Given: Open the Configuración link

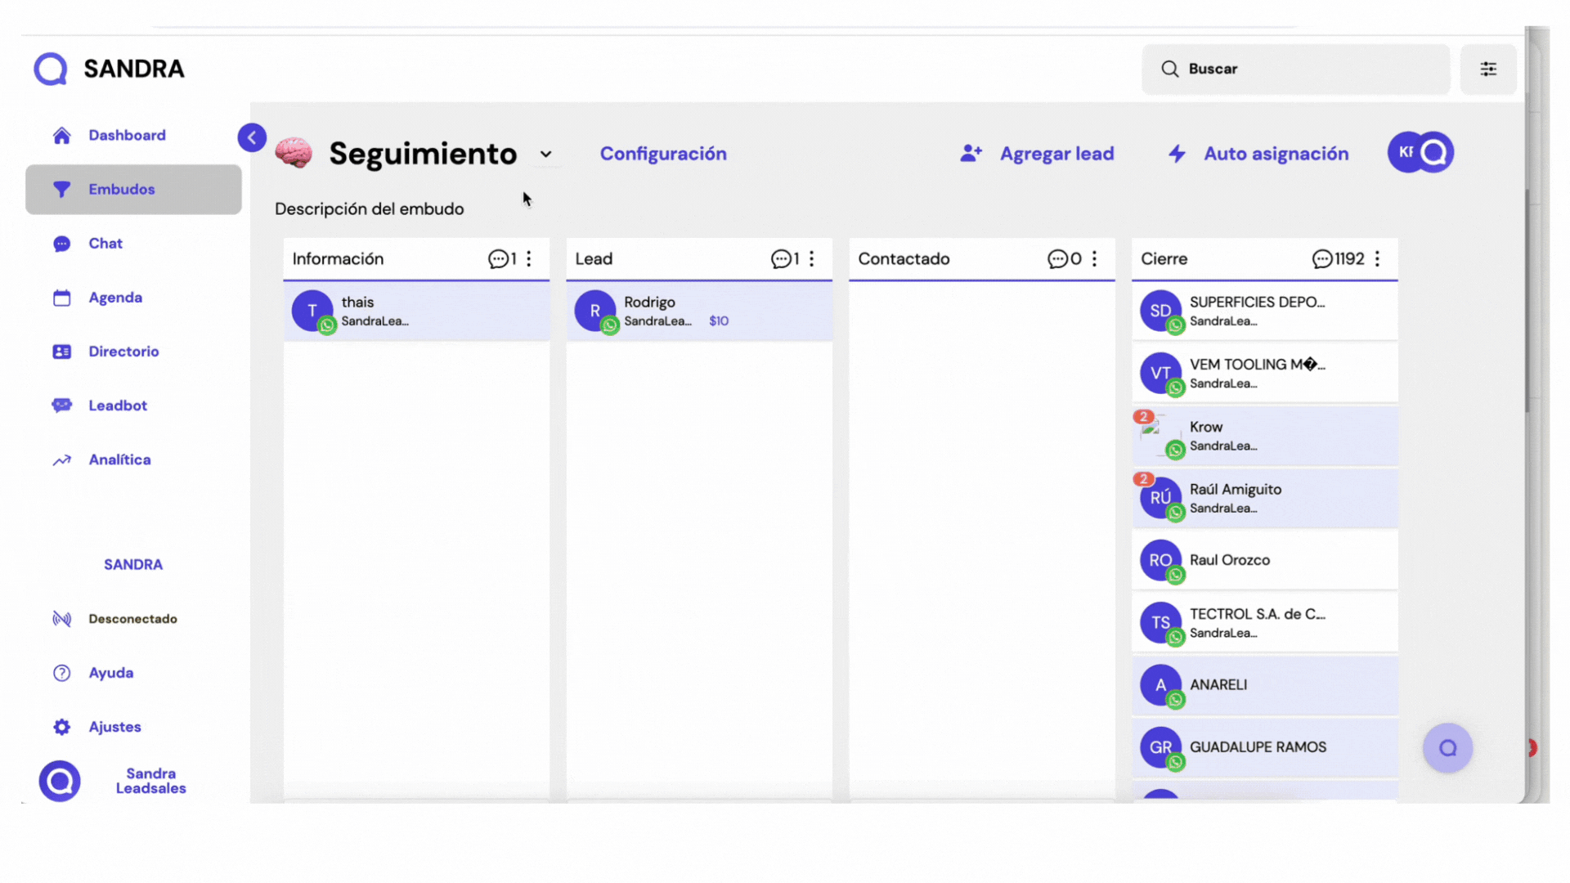Looking at the screenshot, I should click(x=663, y=154).
